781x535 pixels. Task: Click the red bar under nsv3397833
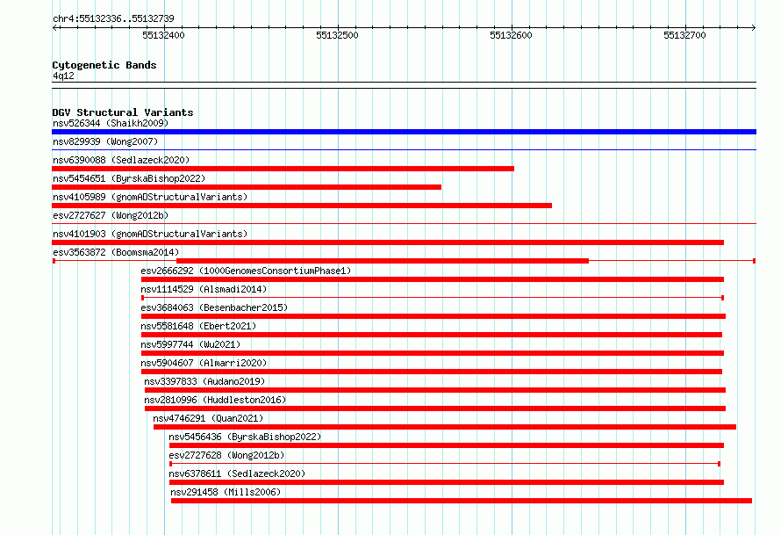click(x=435, y=390)
